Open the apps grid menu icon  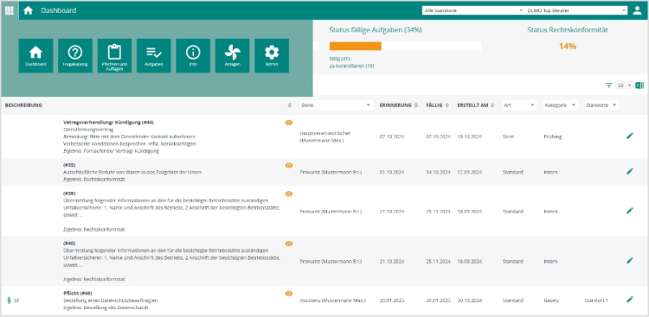click(10, 10)
